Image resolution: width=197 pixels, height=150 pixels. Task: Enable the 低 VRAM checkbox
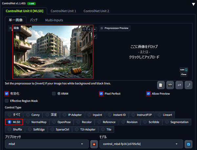[54, 94]
